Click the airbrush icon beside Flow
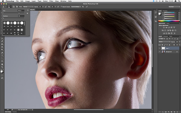Image resolution: width=181 pixels, height=113 pixels. tap(58, 7)
